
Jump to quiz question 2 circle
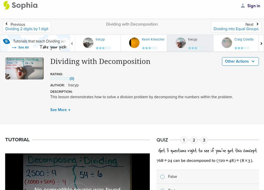194,140
